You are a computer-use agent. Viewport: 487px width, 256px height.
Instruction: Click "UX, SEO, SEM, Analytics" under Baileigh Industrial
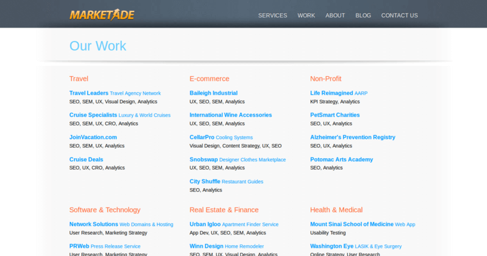pyautogui.click(x=217, y=102)
